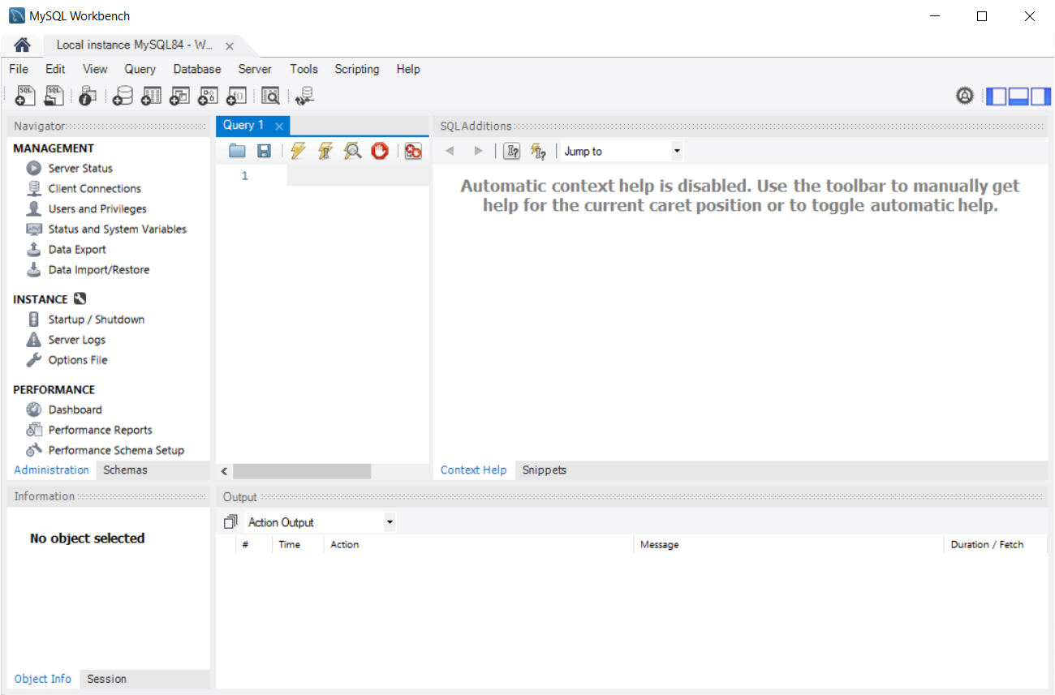Open Performance Reports
1055x695 pixels.
100,430
